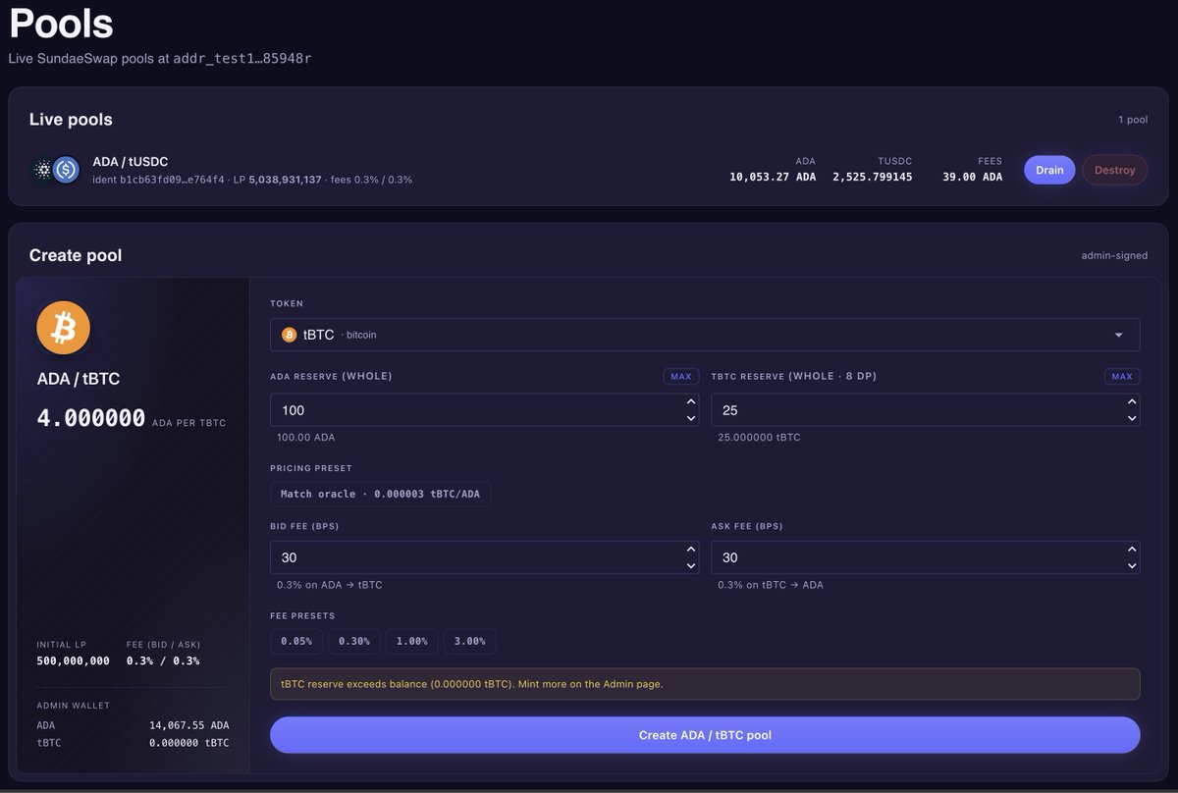
Task: Click the 10,053.27 ADA reserve value
Action: coord(773,178)
